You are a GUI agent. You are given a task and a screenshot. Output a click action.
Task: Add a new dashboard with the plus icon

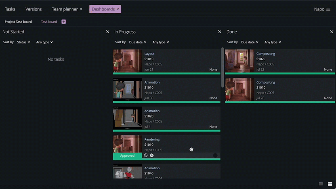coord(64,22)
